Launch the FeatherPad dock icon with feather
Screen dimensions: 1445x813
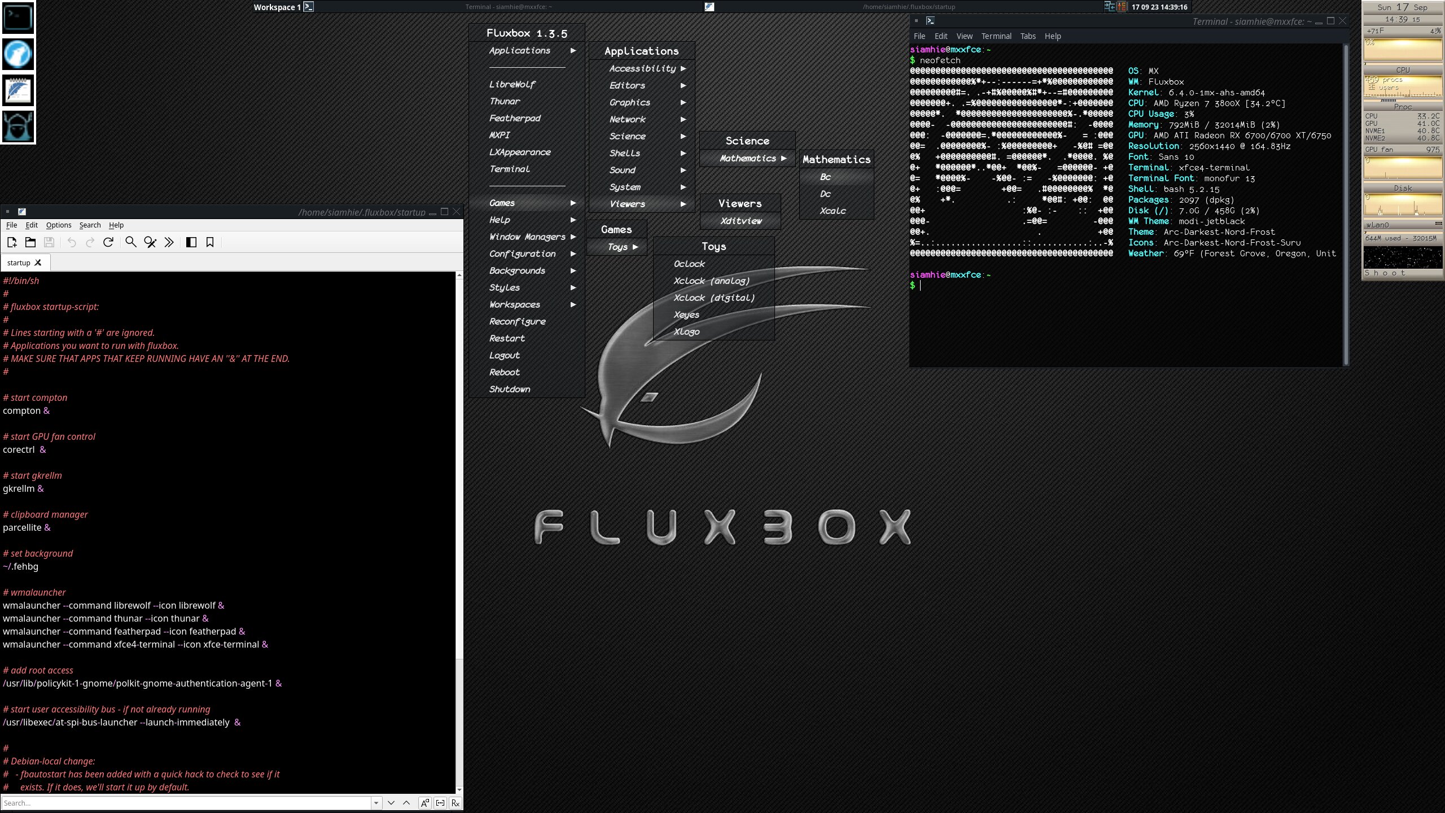click(x=18, y=90)
